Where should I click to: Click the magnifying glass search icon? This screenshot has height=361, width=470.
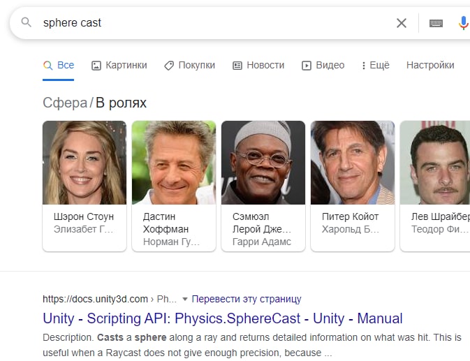click(x=27, y=23)
